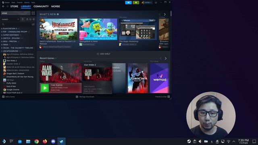
Task: Open volume control in system tray
Action: [x=200, y=141]
